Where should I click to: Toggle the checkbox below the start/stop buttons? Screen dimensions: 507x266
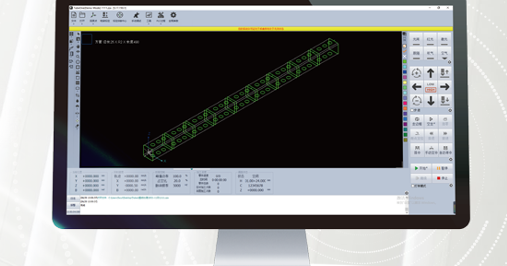tap(413, 186)
